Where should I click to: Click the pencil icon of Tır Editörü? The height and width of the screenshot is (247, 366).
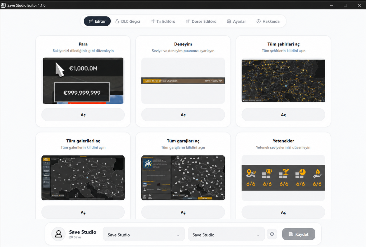point(153,21)
